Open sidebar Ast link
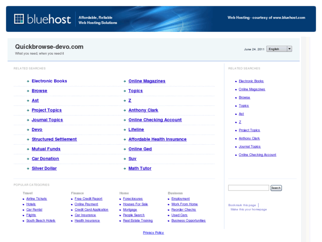The height and width of the screenshot is (242, 322). coord(241,114)
